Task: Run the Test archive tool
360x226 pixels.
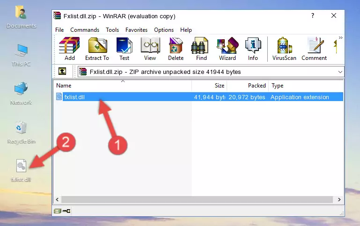Action: tap(124, 49)
